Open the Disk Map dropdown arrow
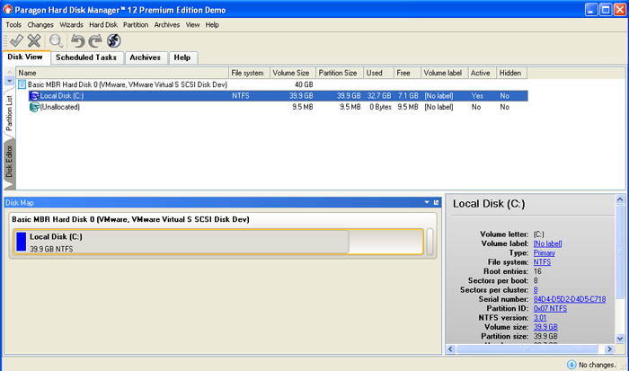 (427, 202)
